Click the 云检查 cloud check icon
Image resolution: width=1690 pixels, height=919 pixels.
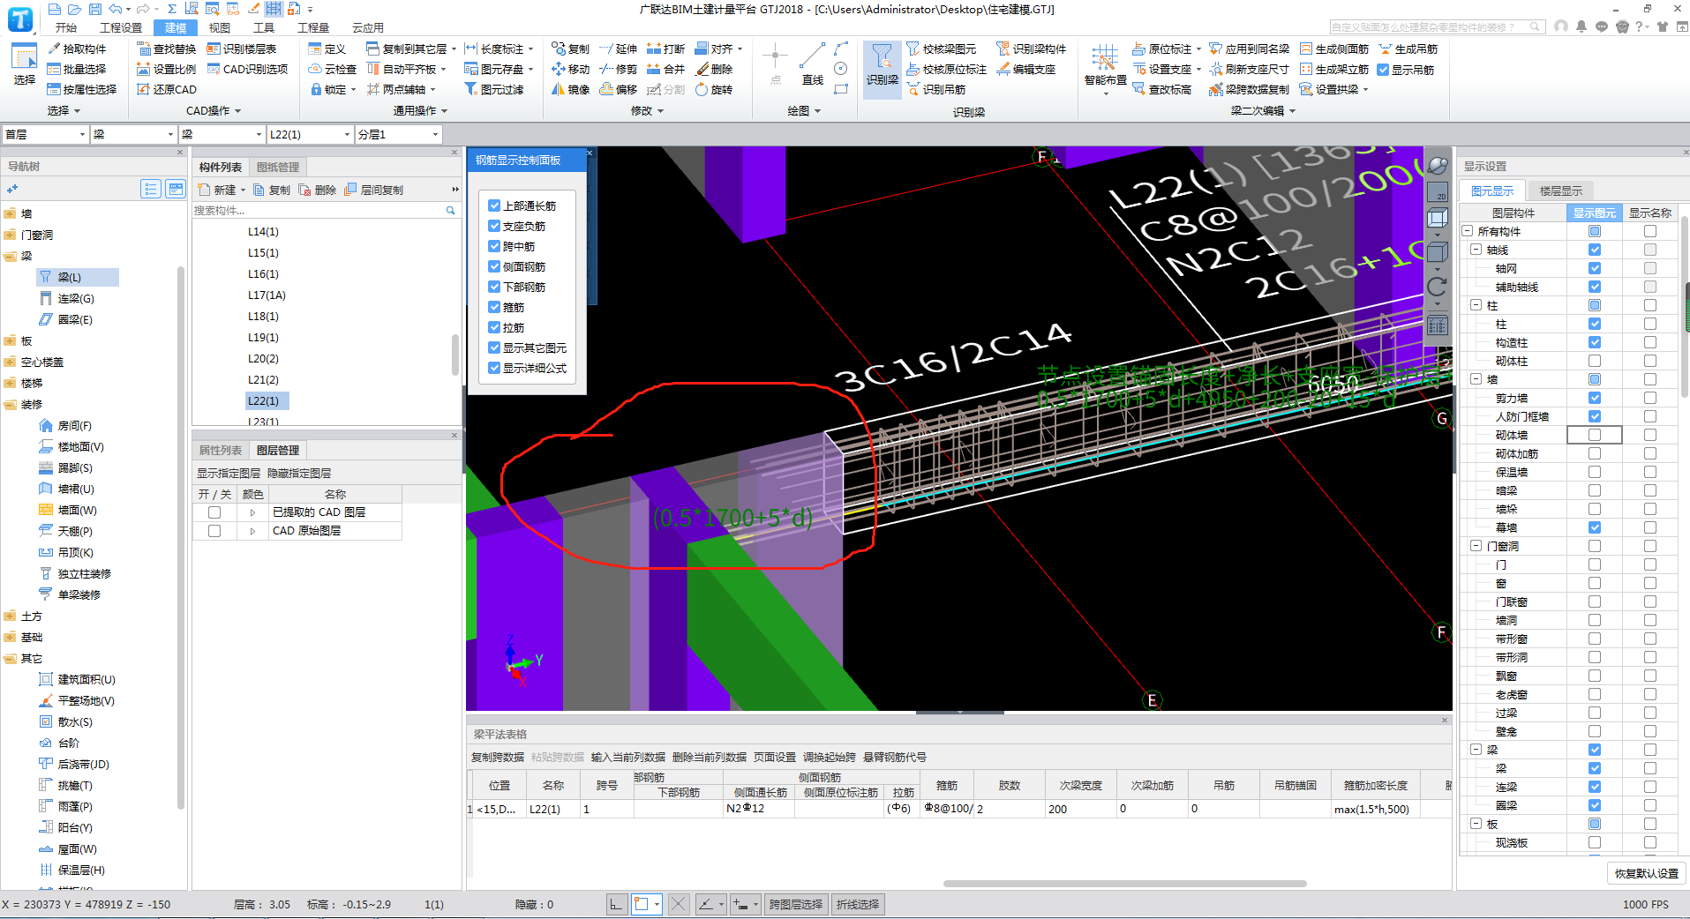point(332,69)
